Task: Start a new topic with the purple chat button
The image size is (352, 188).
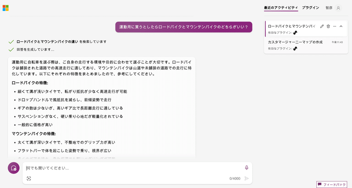Action: click(x=14, y=168)
